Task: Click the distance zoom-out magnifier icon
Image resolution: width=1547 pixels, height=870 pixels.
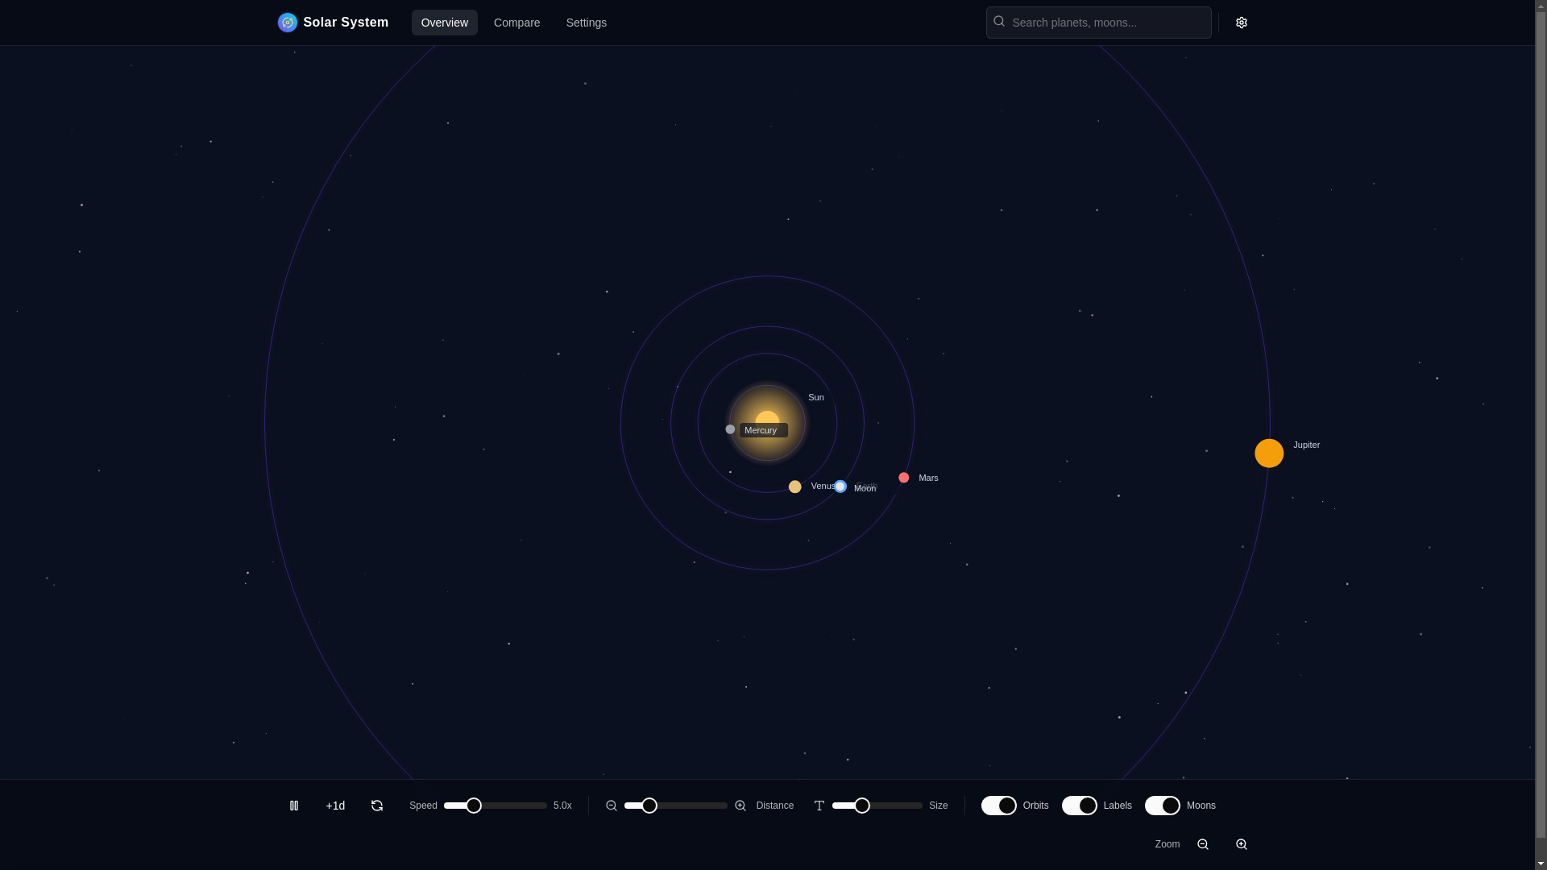Action: pos(612,806)
